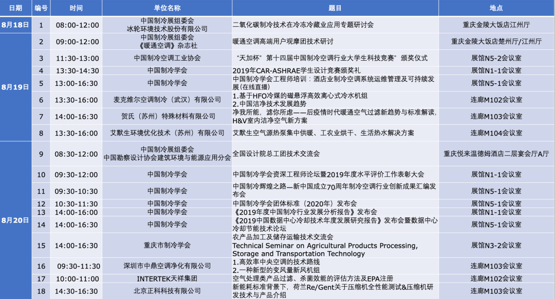Select the time "14:30-16:30"
This screenshot has height=299, width=555.
76,291
